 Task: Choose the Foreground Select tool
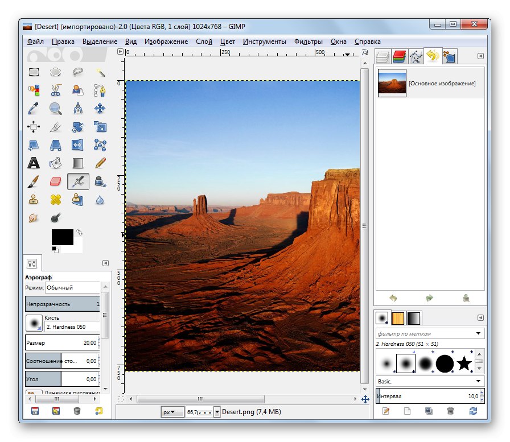pos(78,90)
